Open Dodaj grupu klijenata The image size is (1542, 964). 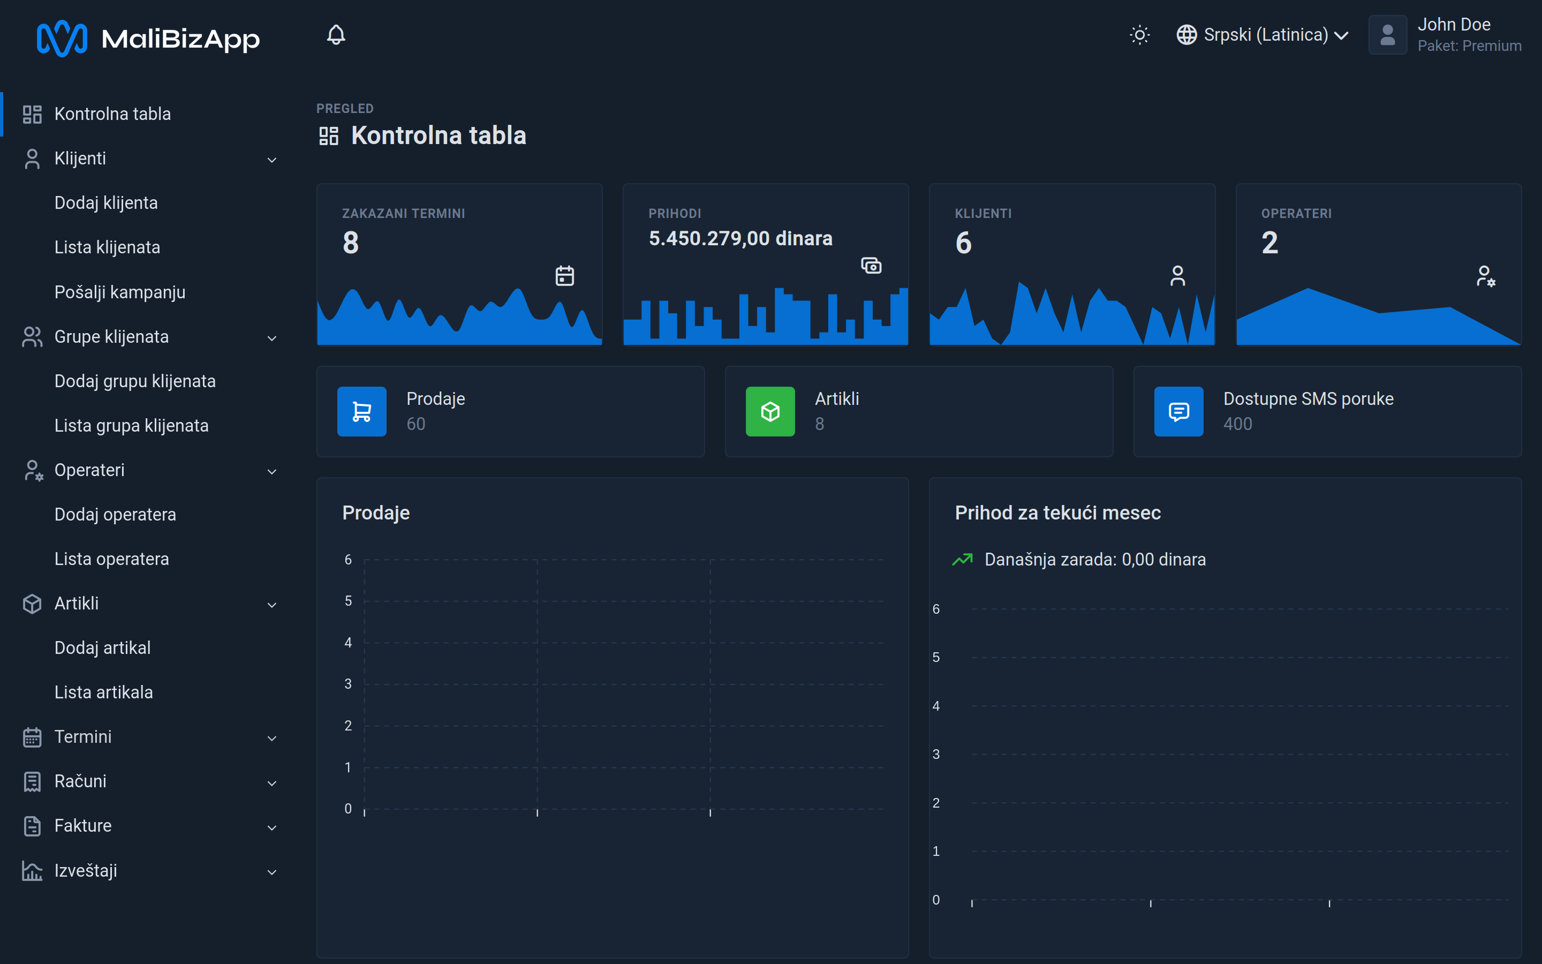point(135,381)
